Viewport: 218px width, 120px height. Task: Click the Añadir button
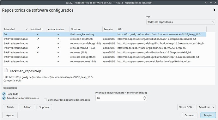pyautogui.click(x=10, y=107)
